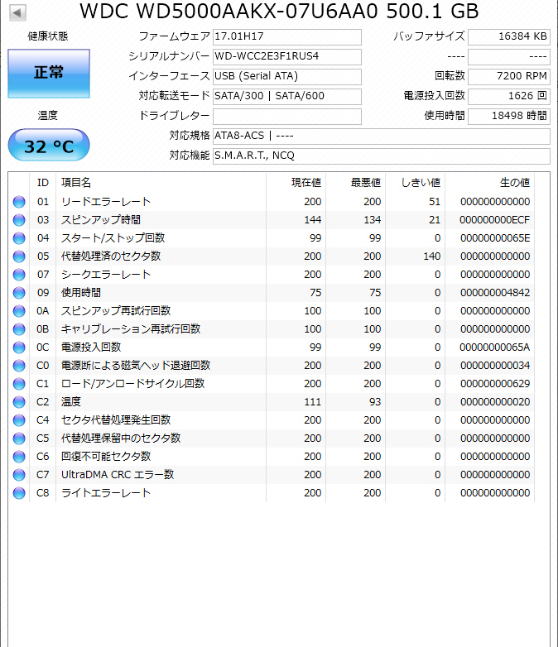This screenshot has width=558, height=647.
Task: Select the スタート/ストップ回数 row name
Action: tap(113, 238)
